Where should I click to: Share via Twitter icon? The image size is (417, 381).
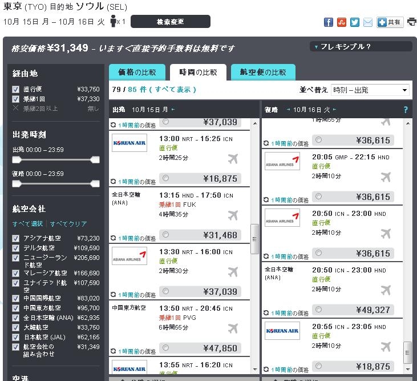pyautogui.click(x=354, y=22)
